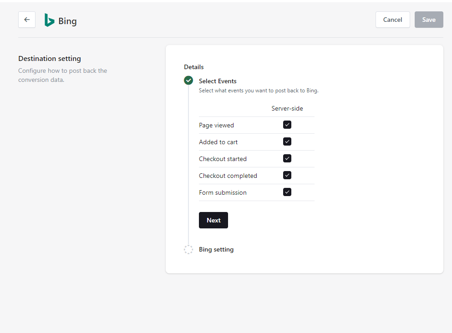Viewport: 452px width, 333px height.
Task: Open the Select Events step
Action: [218, 81]
